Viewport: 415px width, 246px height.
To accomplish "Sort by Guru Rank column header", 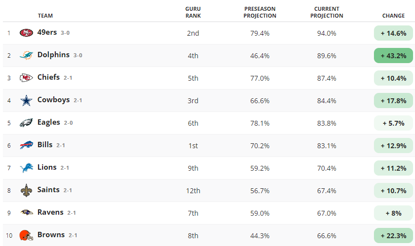I will coord(193,12).
